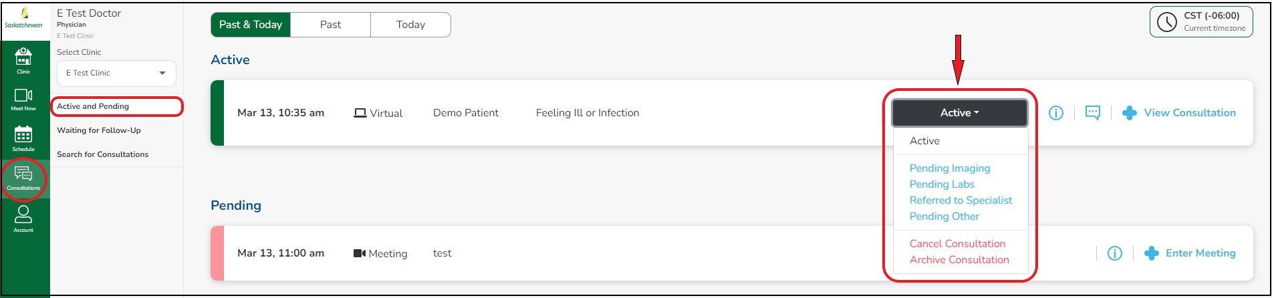Switch to the Past & Today filter
Screen dimensions: 1272x298
[x=251, y=25]
